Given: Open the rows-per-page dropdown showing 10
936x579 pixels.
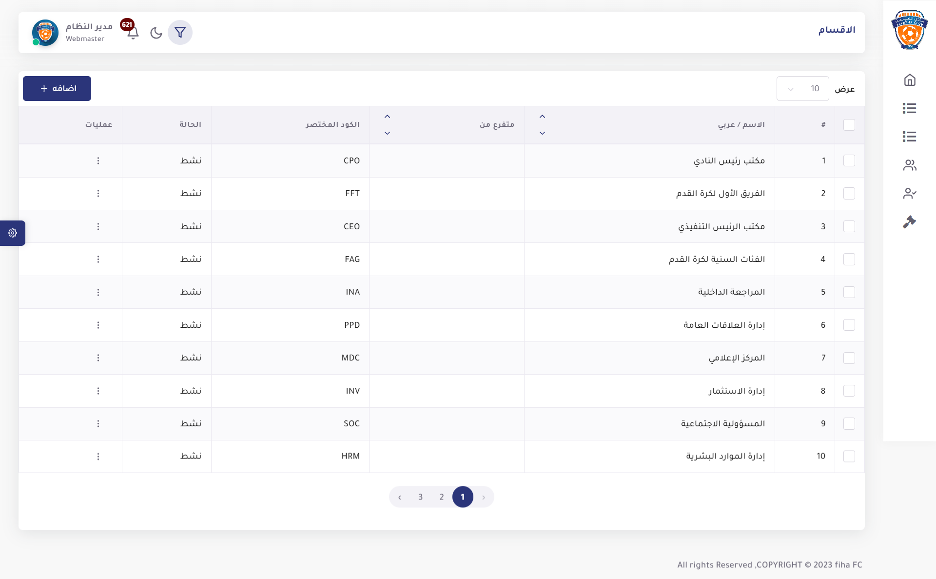Looking at the screenshot, I should (802, 89).
